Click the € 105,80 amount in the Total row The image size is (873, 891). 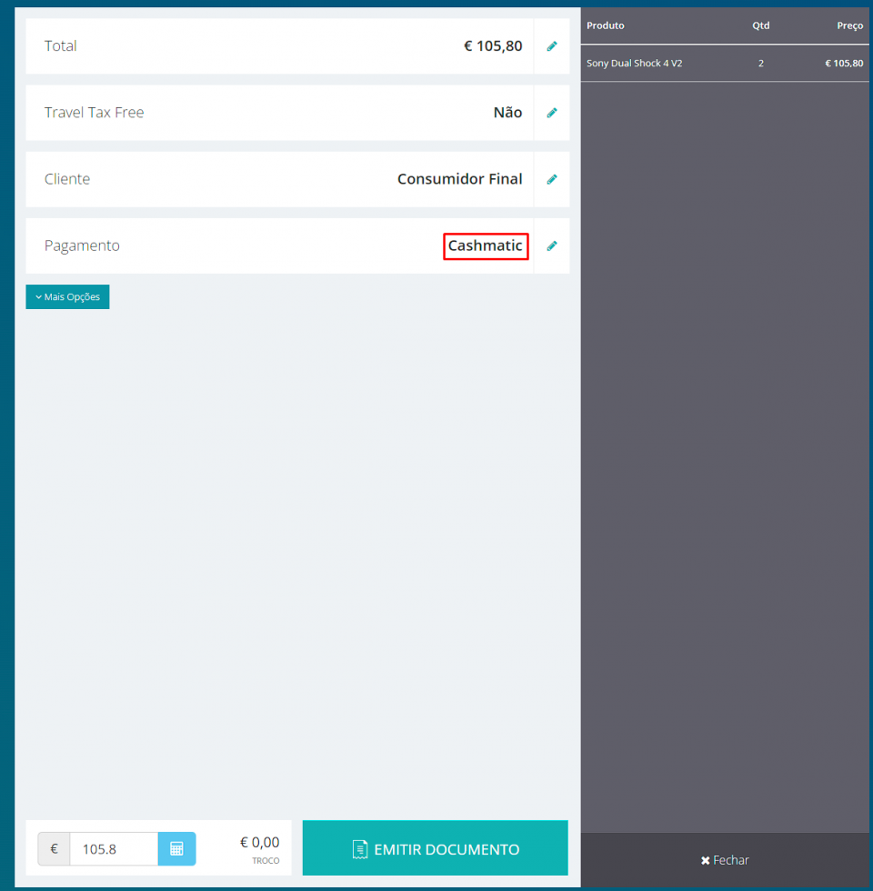[x=493, y=46]
